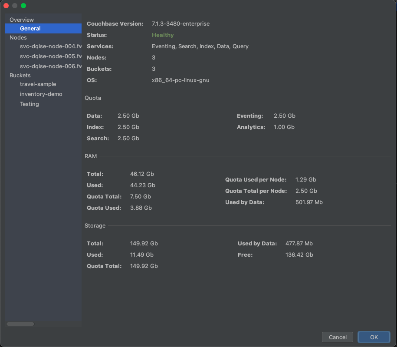Click the green Healthy status text
The height and width of the screenshot is (347, 397).
click(x=163, y=35)
